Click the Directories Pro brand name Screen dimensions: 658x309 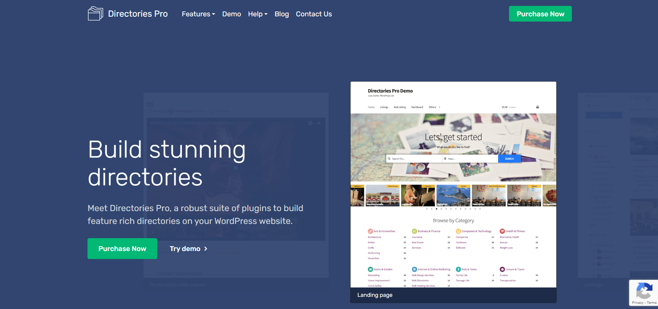click(138, 14)
